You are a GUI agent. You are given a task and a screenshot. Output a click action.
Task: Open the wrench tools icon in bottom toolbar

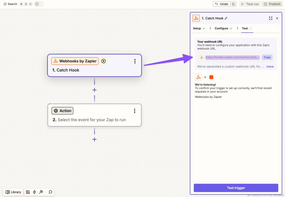(x=41, y=192)
